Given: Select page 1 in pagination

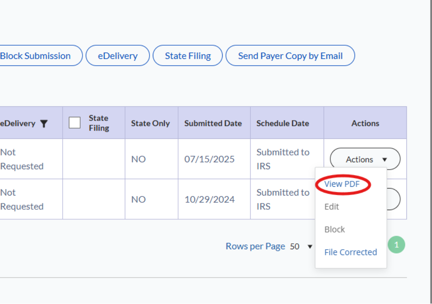Looking at the screenshot, I should pyautogui.click(x=396, y=245).
